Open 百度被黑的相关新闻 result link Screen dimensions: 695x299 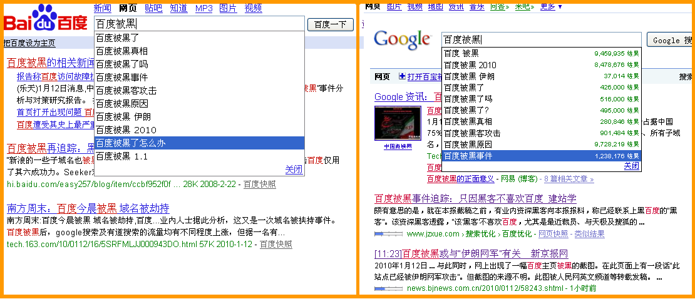[50, 63]
